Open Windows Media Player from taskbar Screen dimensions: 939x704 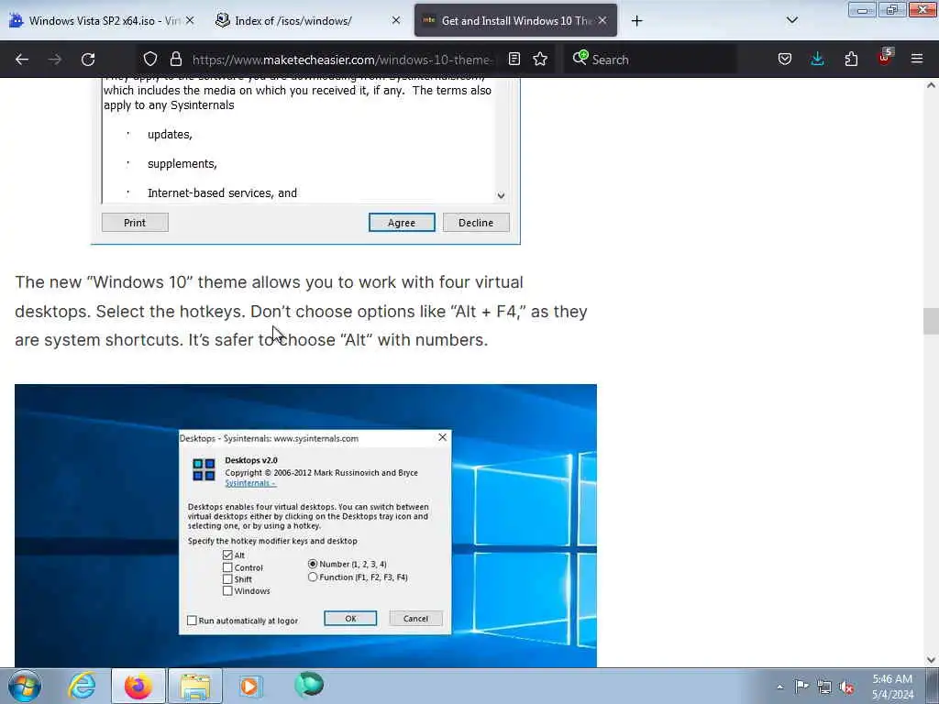click(x=249, y=686)
